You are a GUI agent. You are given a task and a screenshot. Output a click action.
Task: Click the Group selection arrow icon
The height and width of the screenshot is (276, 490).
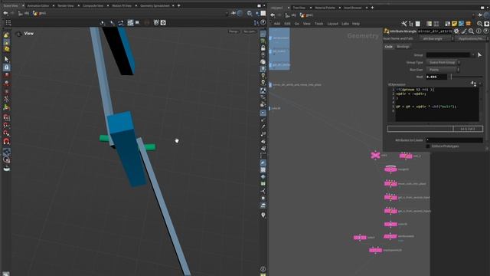480,54
